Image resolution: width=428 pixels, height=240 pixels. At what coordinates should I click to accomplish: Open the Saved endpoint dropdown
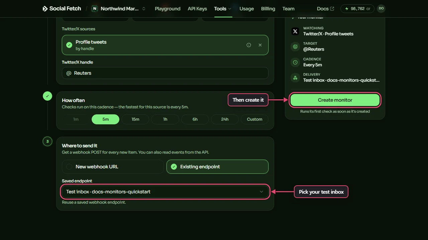pos(165,192)
